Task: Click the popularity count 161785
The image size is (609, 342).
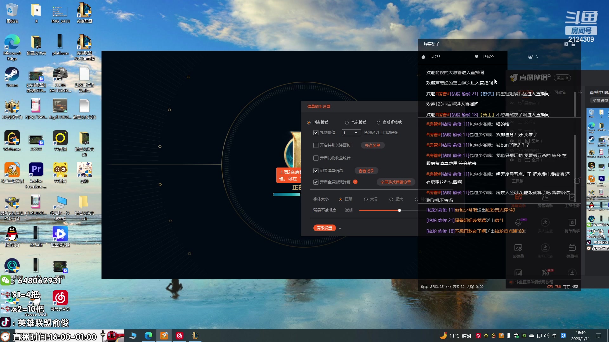Action: point(435,57)
